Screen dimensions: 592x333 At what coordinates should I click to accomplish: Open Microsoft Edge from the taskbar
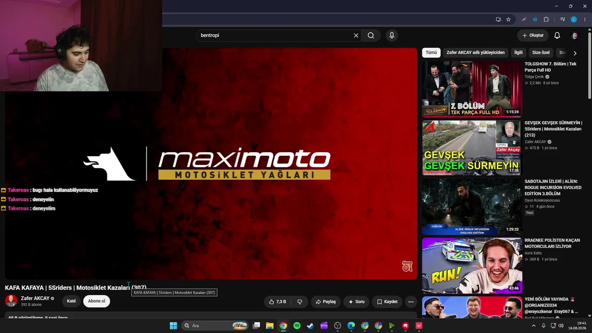pyautogui.click(x=351, y=326)
